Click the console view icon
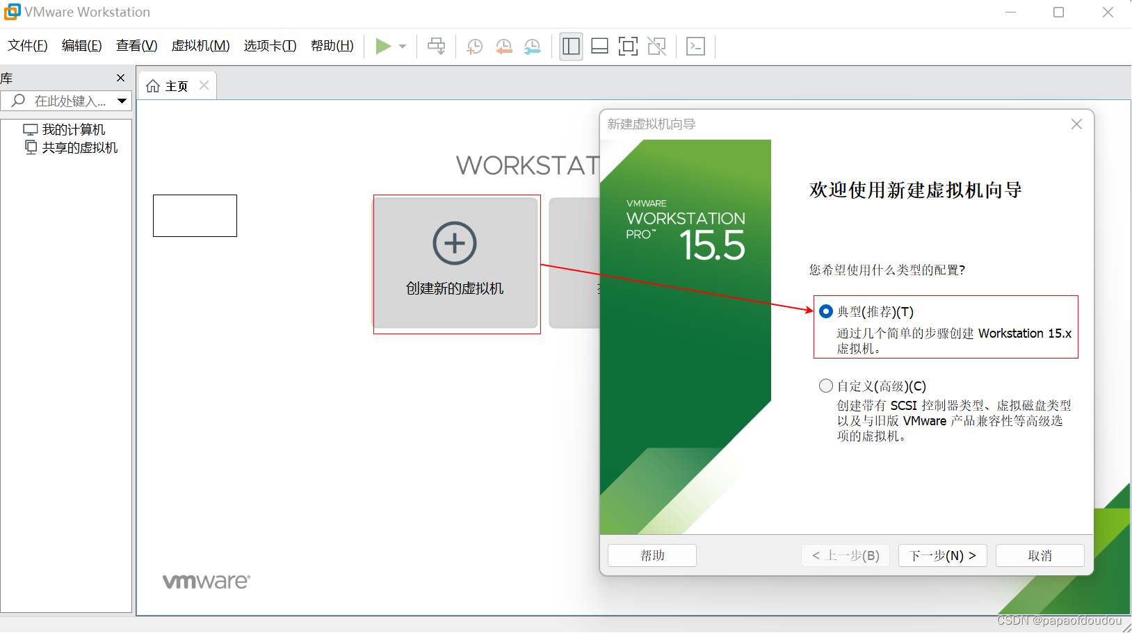The height and width of the screenshot is (633, 1132). [x=695, y=47]
